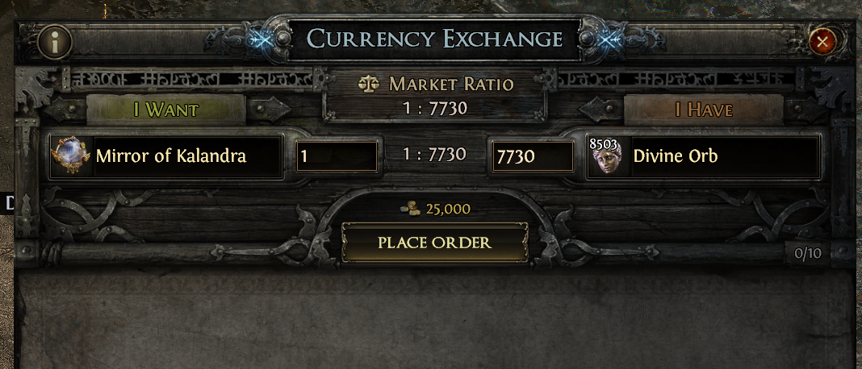Select the Mirror of Kalandra item icon

click(71, 156)
